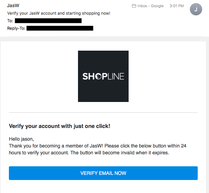Open the round J sender avatar

coord(196,9)
